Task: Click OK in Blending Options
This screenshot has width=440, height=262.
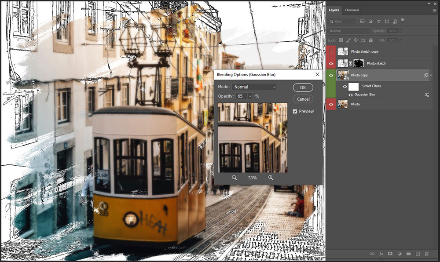Action: pyautogui.click(x=303, y=87)
